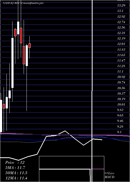Click the 11.65 price axis label
The image size is (130, 182).
click(121, 55)
